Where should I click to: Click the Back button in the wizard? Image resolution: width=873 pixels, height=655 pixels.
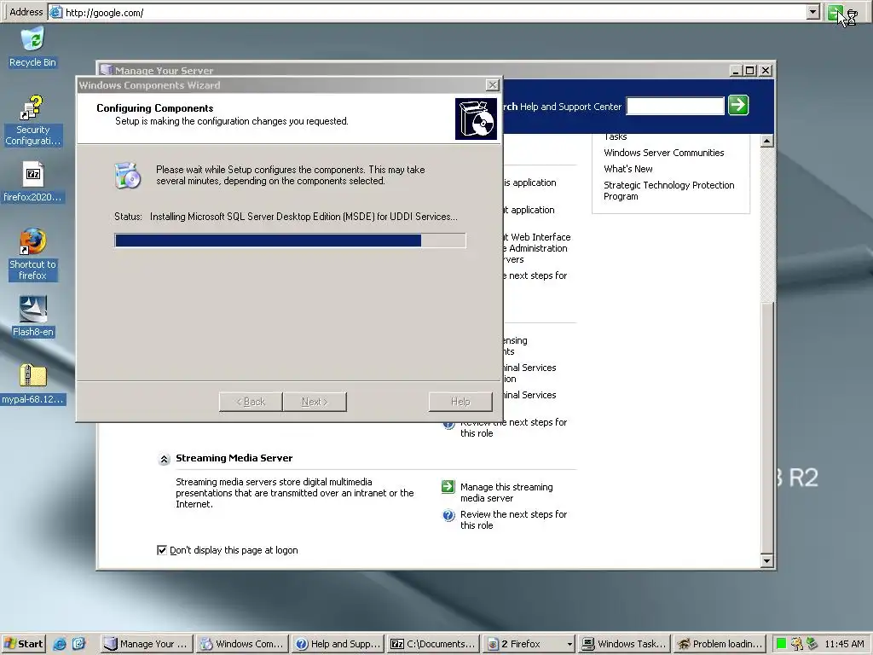click(251, 402)
